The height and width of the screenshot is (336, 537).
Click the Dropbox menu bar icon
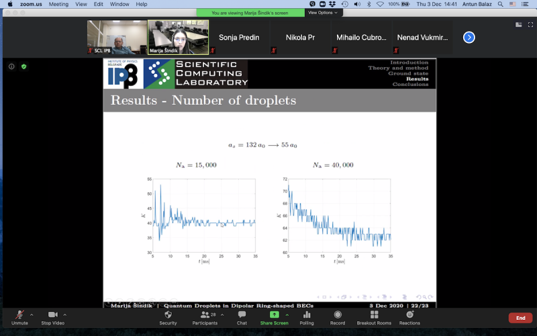[332, 4]
